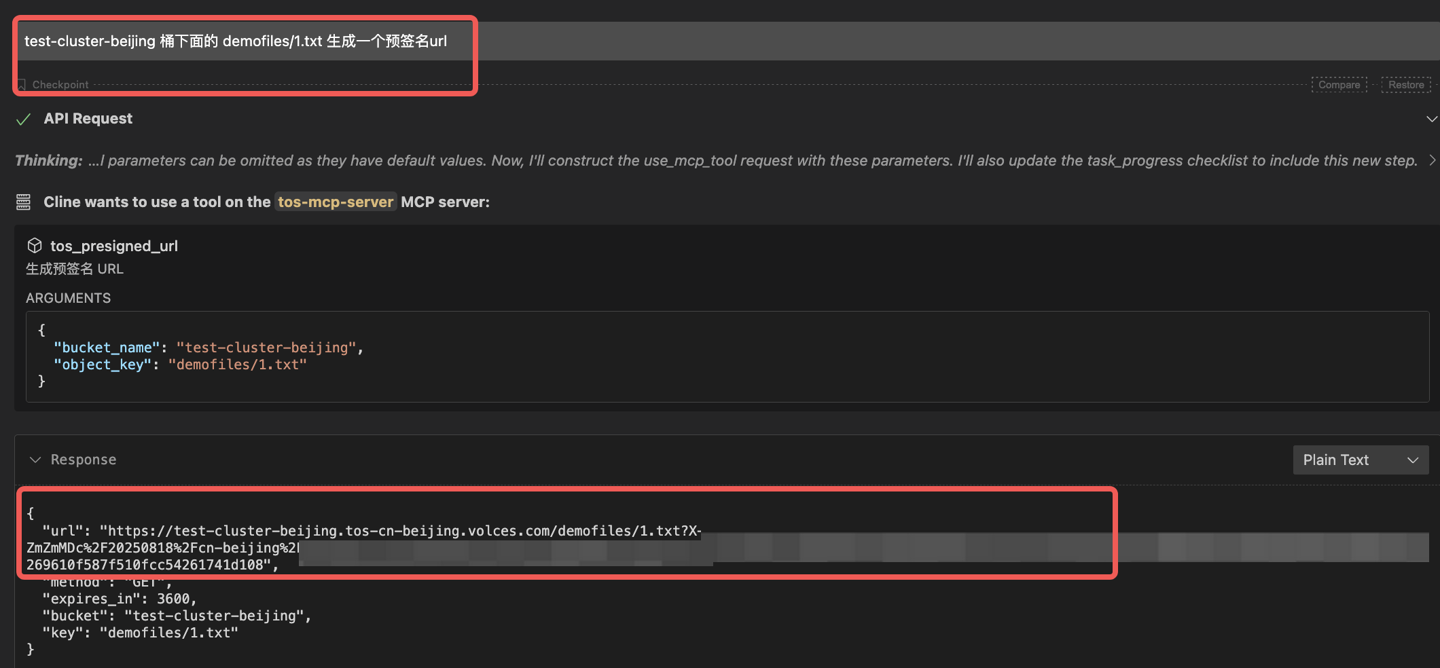
Task: Open the Plain Text format dropdown
Action: 1360,460
